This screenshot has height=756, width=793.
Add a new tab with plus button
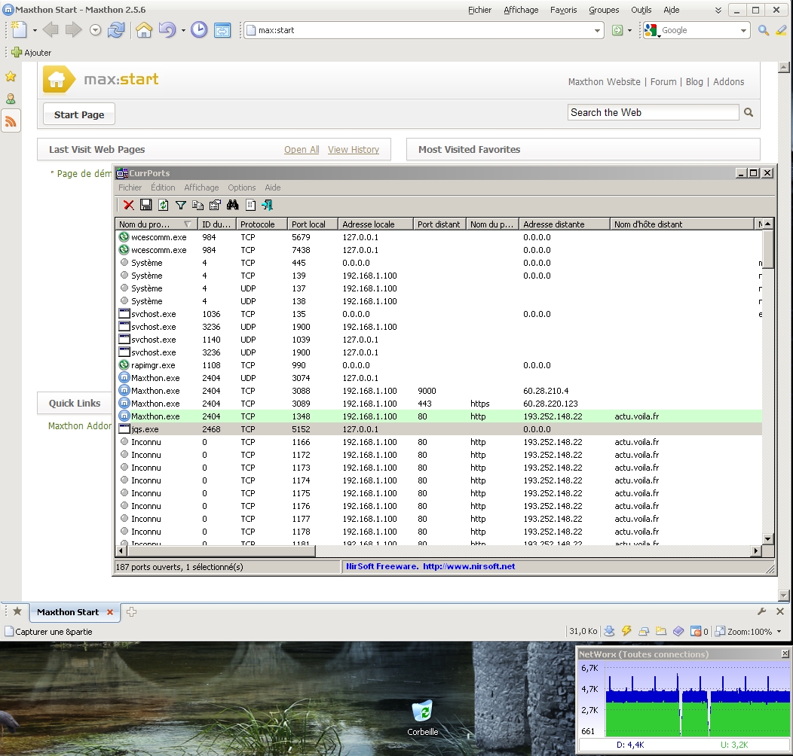131,612
